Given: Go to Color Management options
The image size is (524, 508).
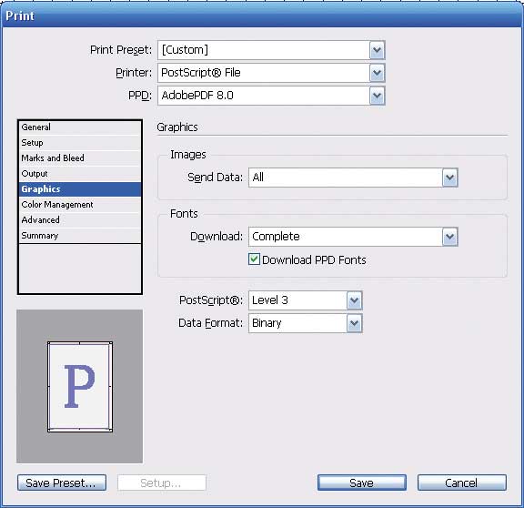Looking at the screenshot, I should pos(80,205).
